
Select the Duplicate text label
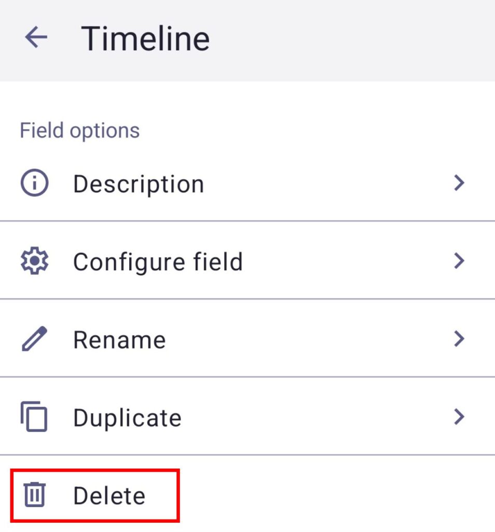tap(127, 418)
